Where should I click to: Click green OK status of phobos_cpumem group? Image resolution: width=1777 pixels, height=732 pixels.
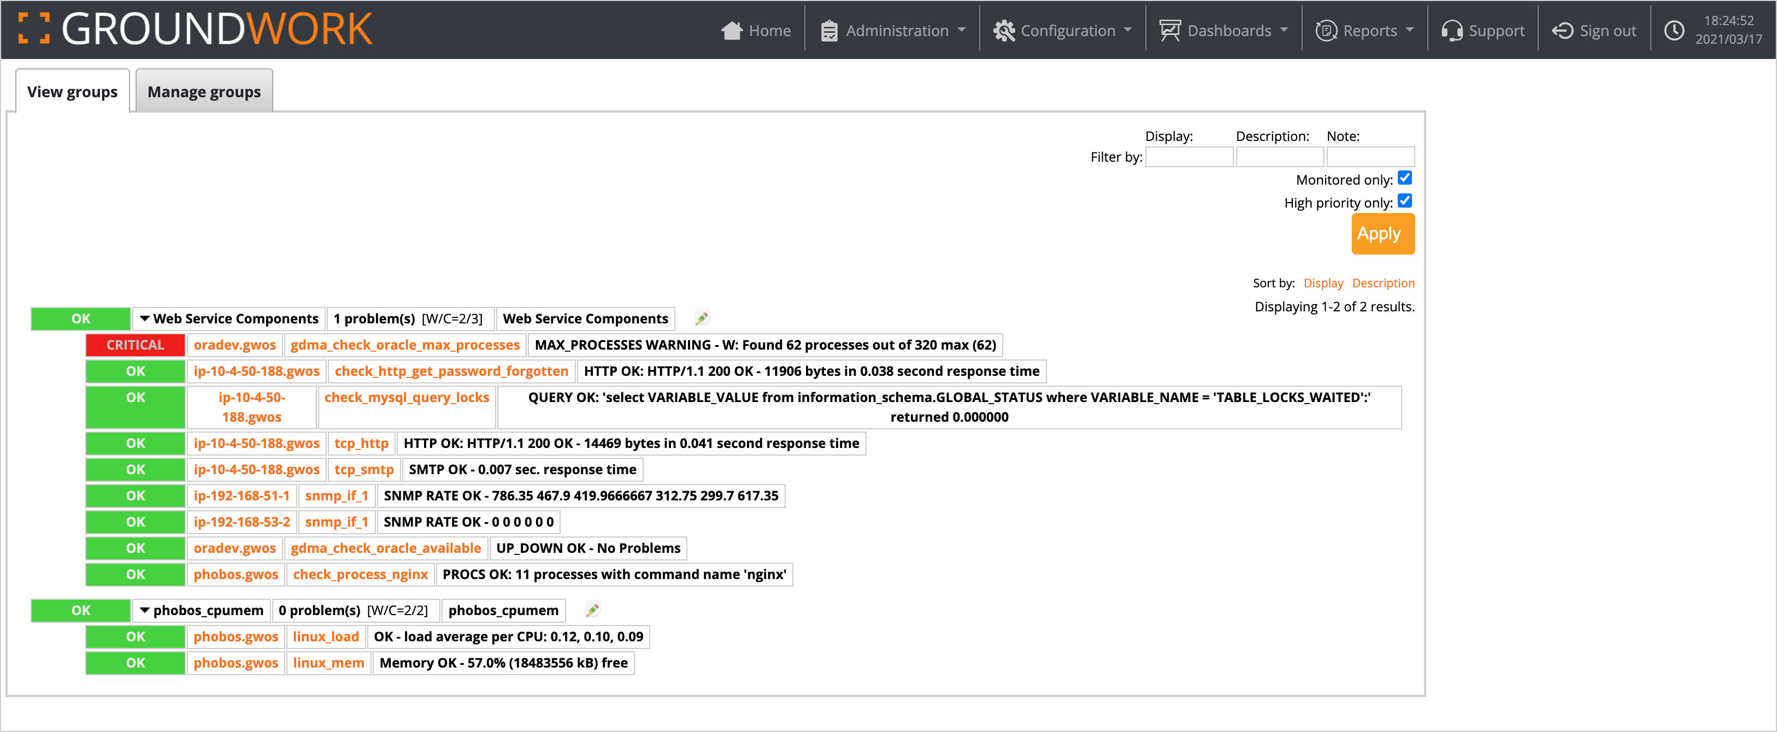click(81, 611)
